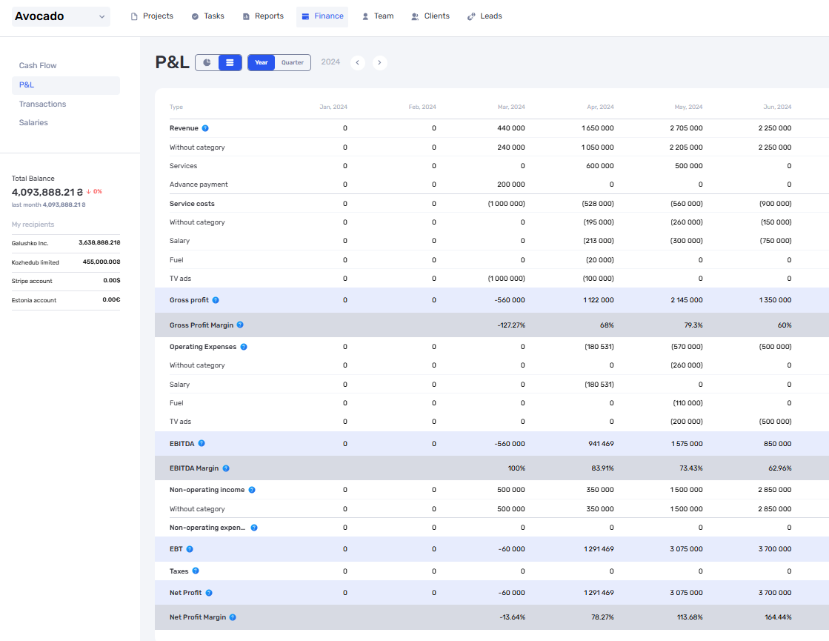This screenshot has height=641, width=829.
Task: Click the Revenue help icon
Action: pyautogui.click(x=205, y=128)
